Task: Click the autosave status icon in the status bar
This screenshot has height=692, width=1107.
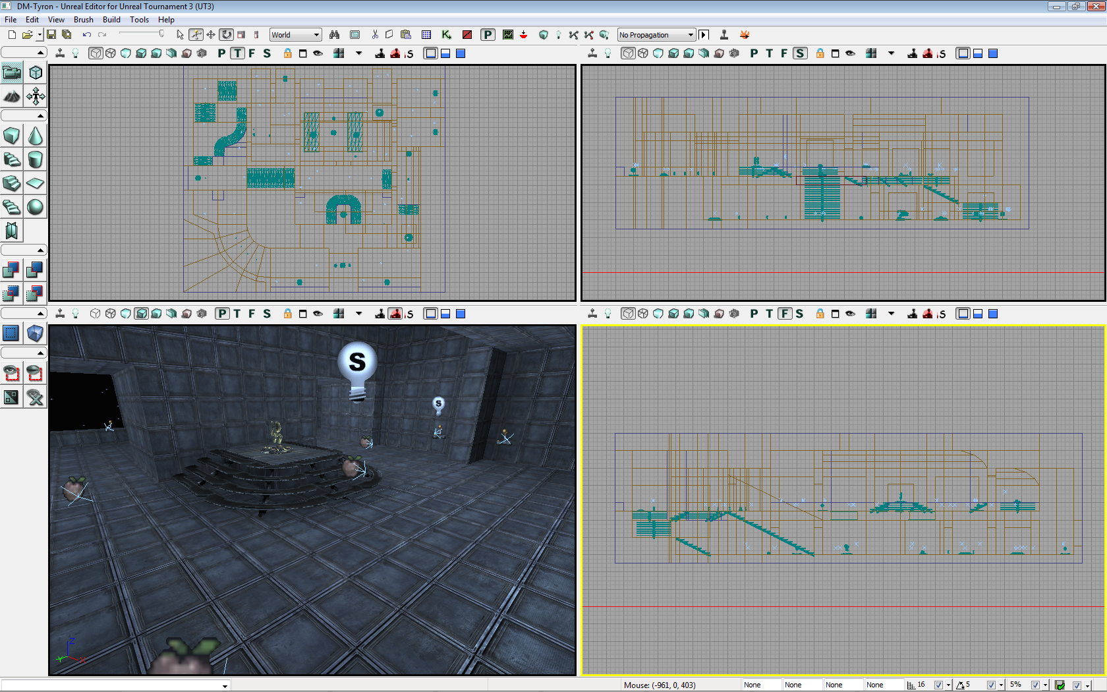Action: [x=1060, y=685]
